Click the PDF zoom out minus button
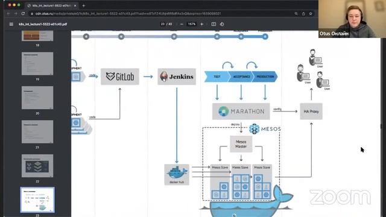Image resolution: width=386 pixels, height=217 pixels. point(182,24)
